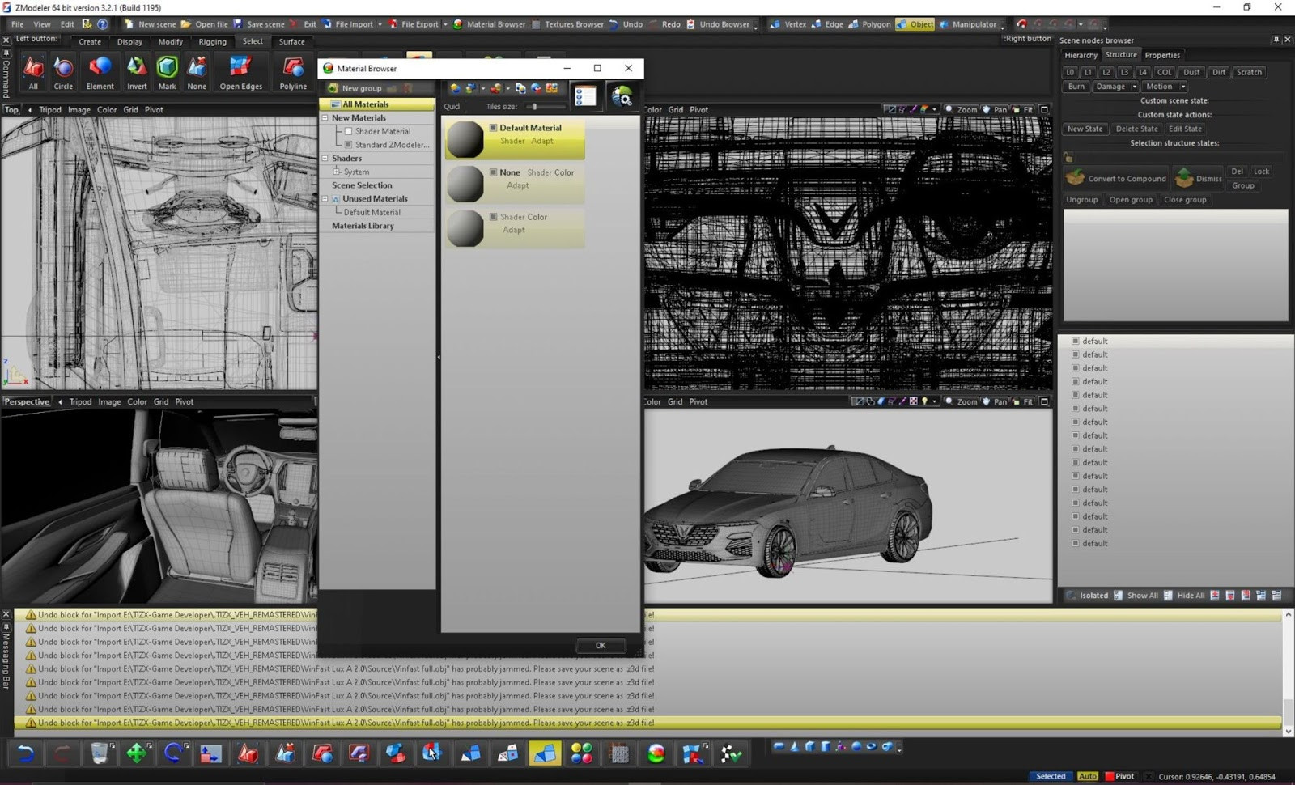Adjust the Tiles size slider
Screen dimensions: 1295x785
[534, 107]
